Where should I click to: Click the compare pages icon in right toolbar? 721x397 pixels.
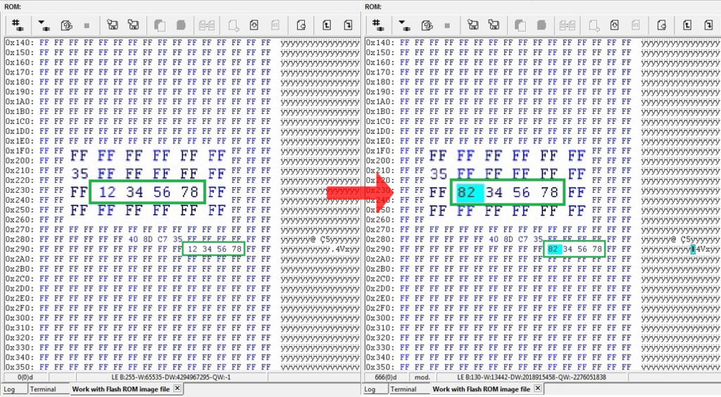(568, 25)
